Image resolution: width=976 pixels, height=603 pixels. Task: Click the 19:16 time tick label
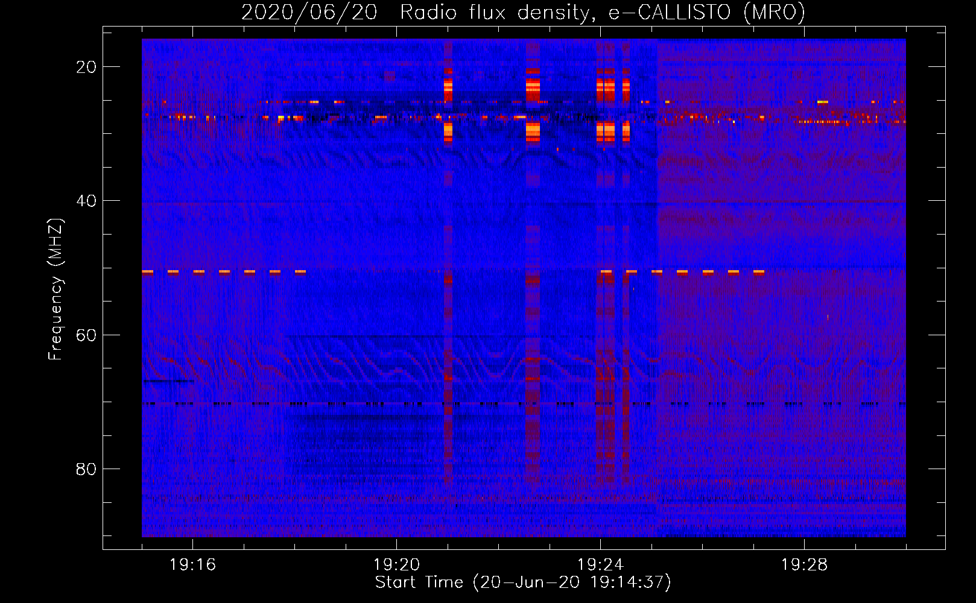point(192,565)
